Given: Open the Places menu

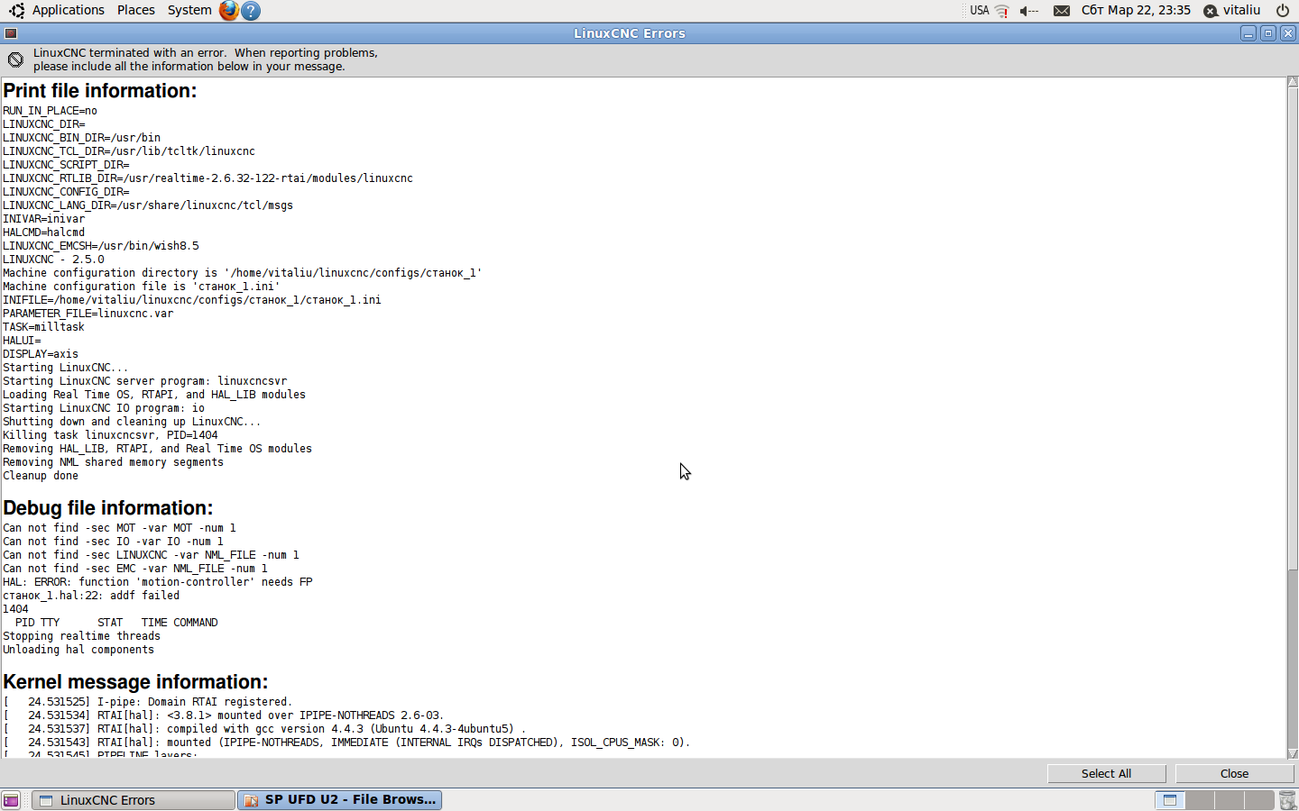Looking at the screenshot, I should coord(136,10).
